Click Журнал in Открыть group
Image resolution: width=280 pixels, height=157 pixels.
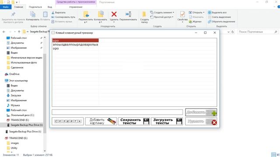click(195, 21)
